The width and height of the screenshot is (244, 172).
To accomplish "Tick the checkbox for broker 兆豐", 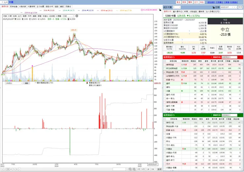I will (x=165, y=91).
